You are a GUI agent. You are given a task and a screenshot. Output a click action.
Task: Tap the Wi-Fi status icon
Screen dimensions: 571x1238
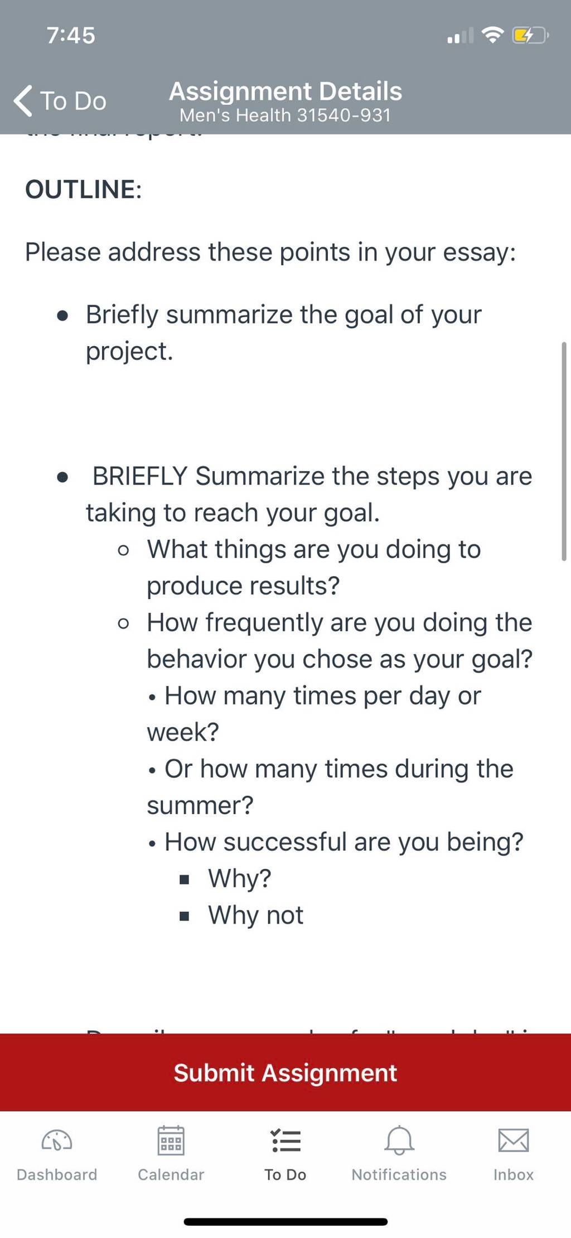click(492, 35)
